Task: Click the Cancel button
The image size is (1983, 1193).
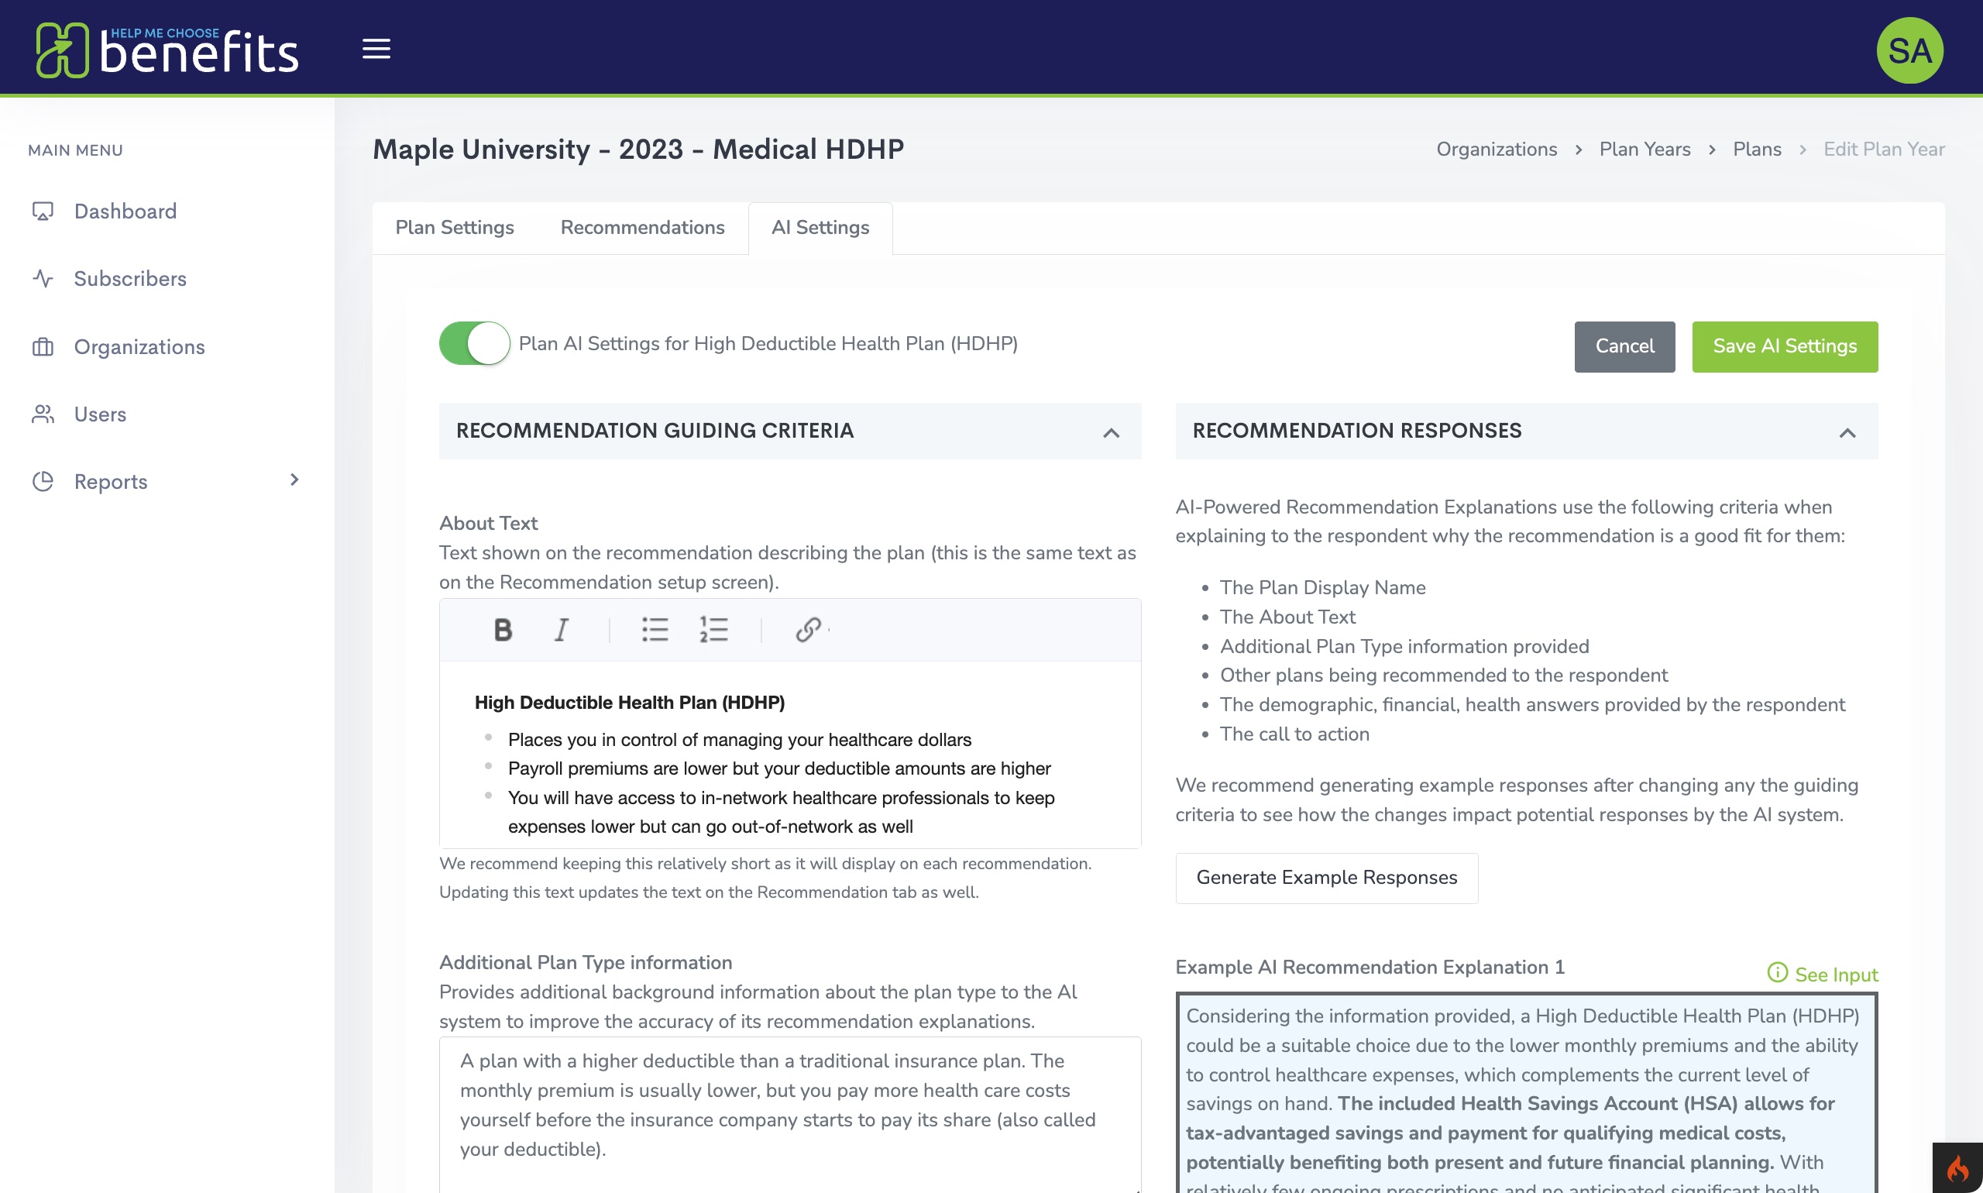Action: point(1624,346)
